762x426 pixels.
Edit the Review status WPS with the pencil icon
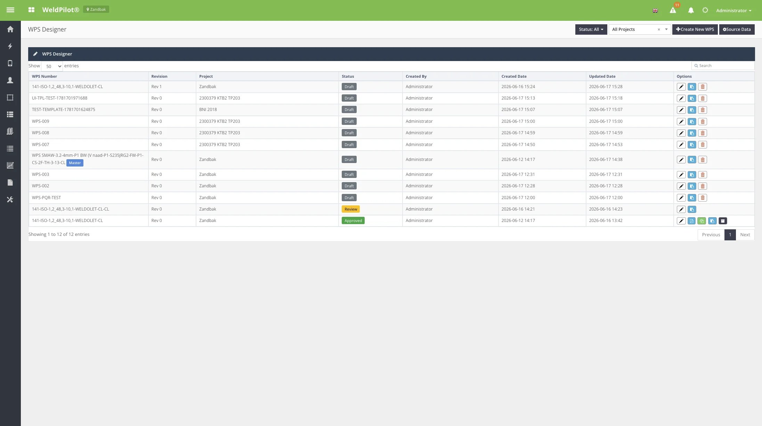tap(681, 210)
